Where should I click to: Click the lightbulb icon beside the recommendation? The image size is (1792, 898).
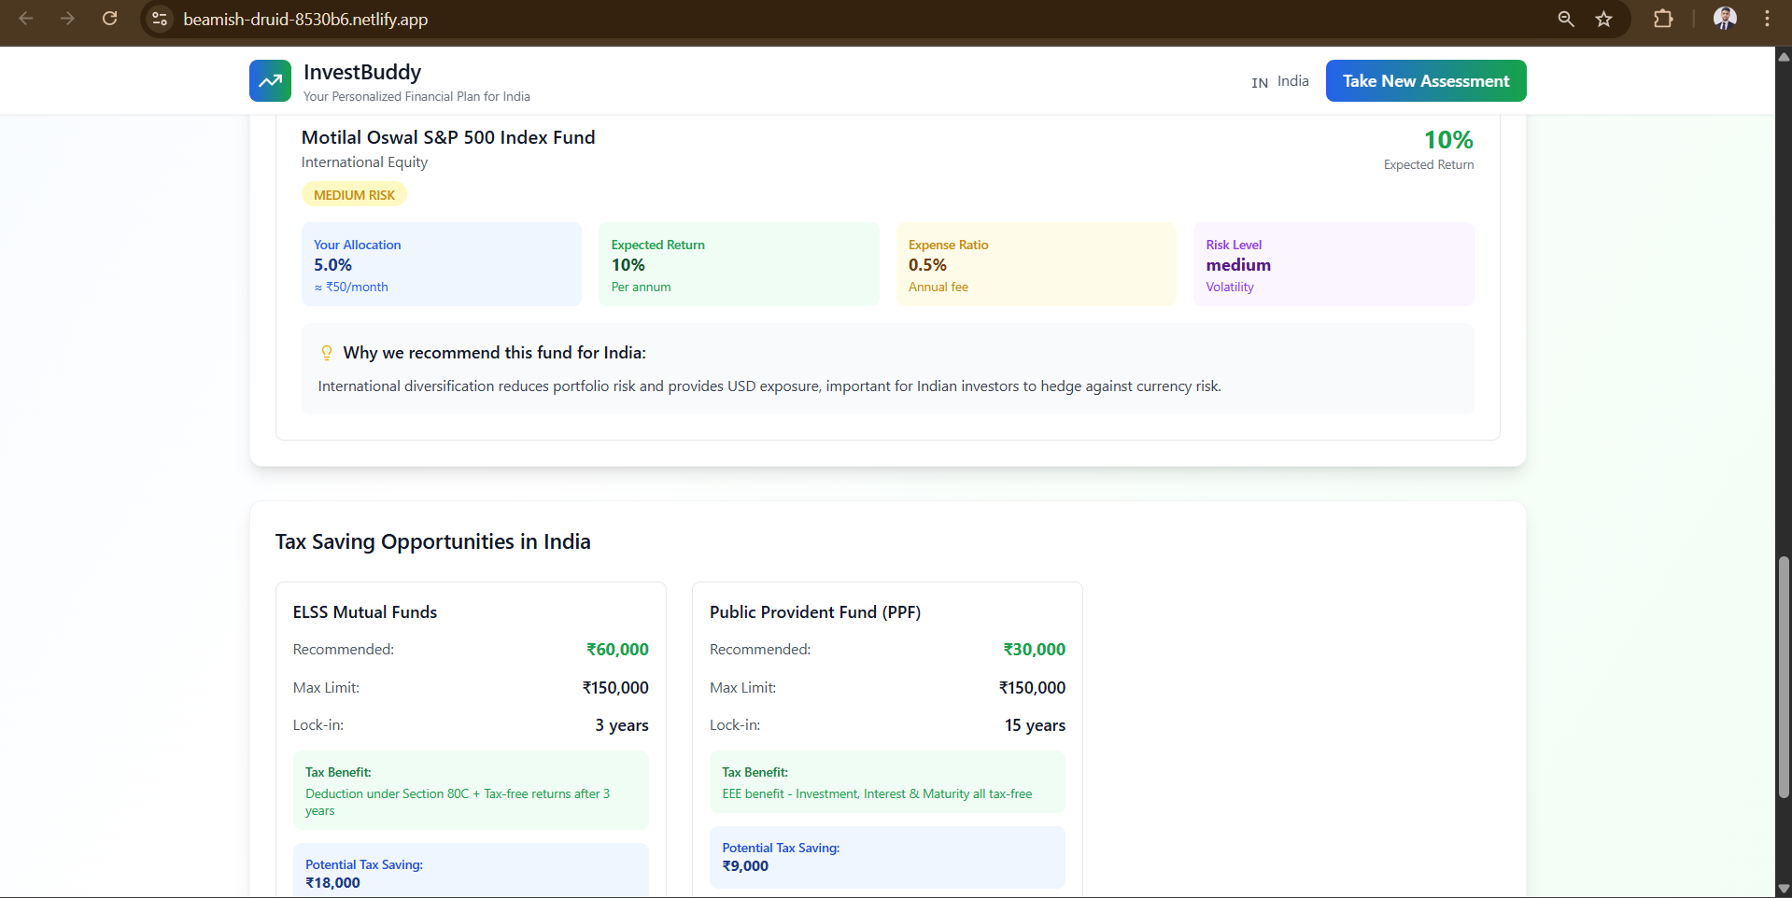click(x=327, y=353)
